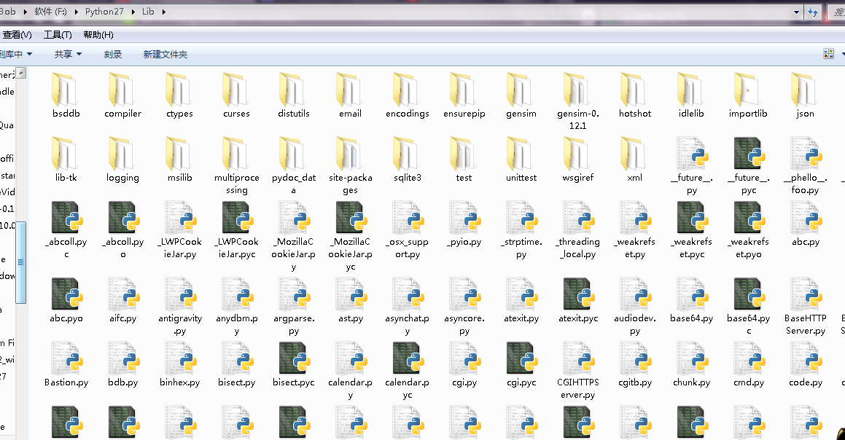Open the email folder
The height and width of the screenshot is (440, 845).
tap(350, 95)
